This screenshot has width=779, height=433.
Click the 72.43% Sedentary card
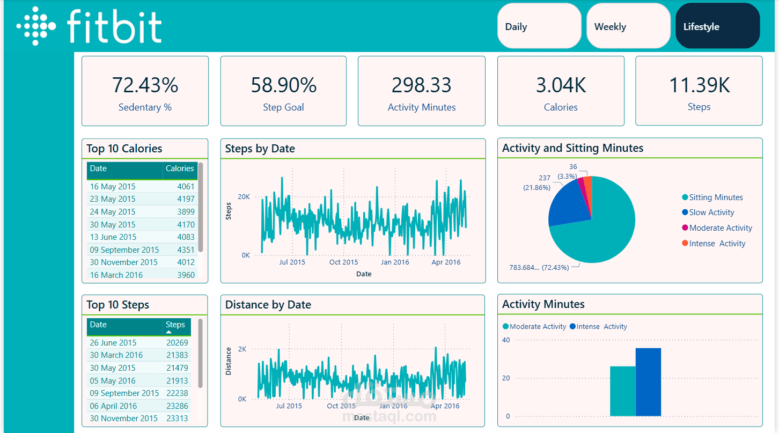click(x=145, y=91)
